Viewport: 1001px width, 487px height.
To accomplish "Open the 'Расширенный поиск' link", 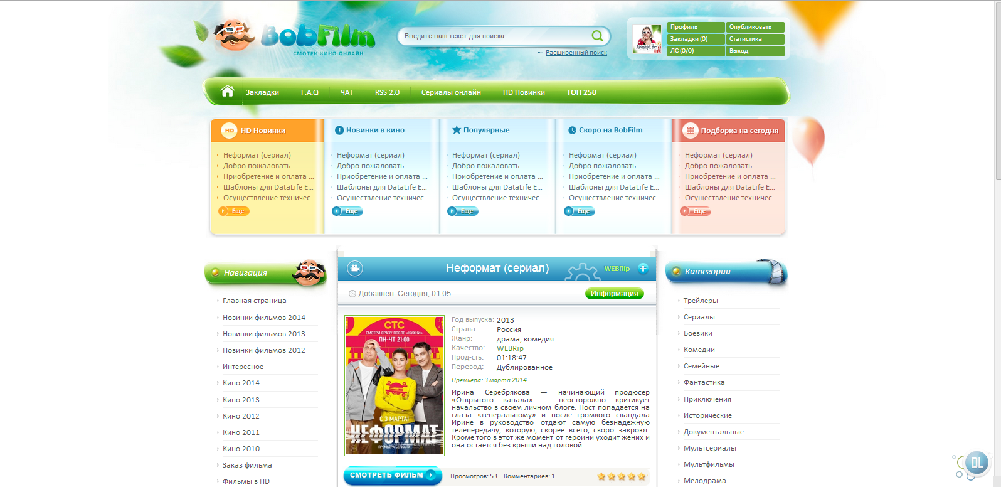I will coord(576,53).
